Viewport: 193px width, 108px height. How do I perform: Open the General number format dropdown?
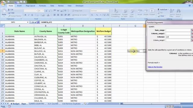[108, 11]
